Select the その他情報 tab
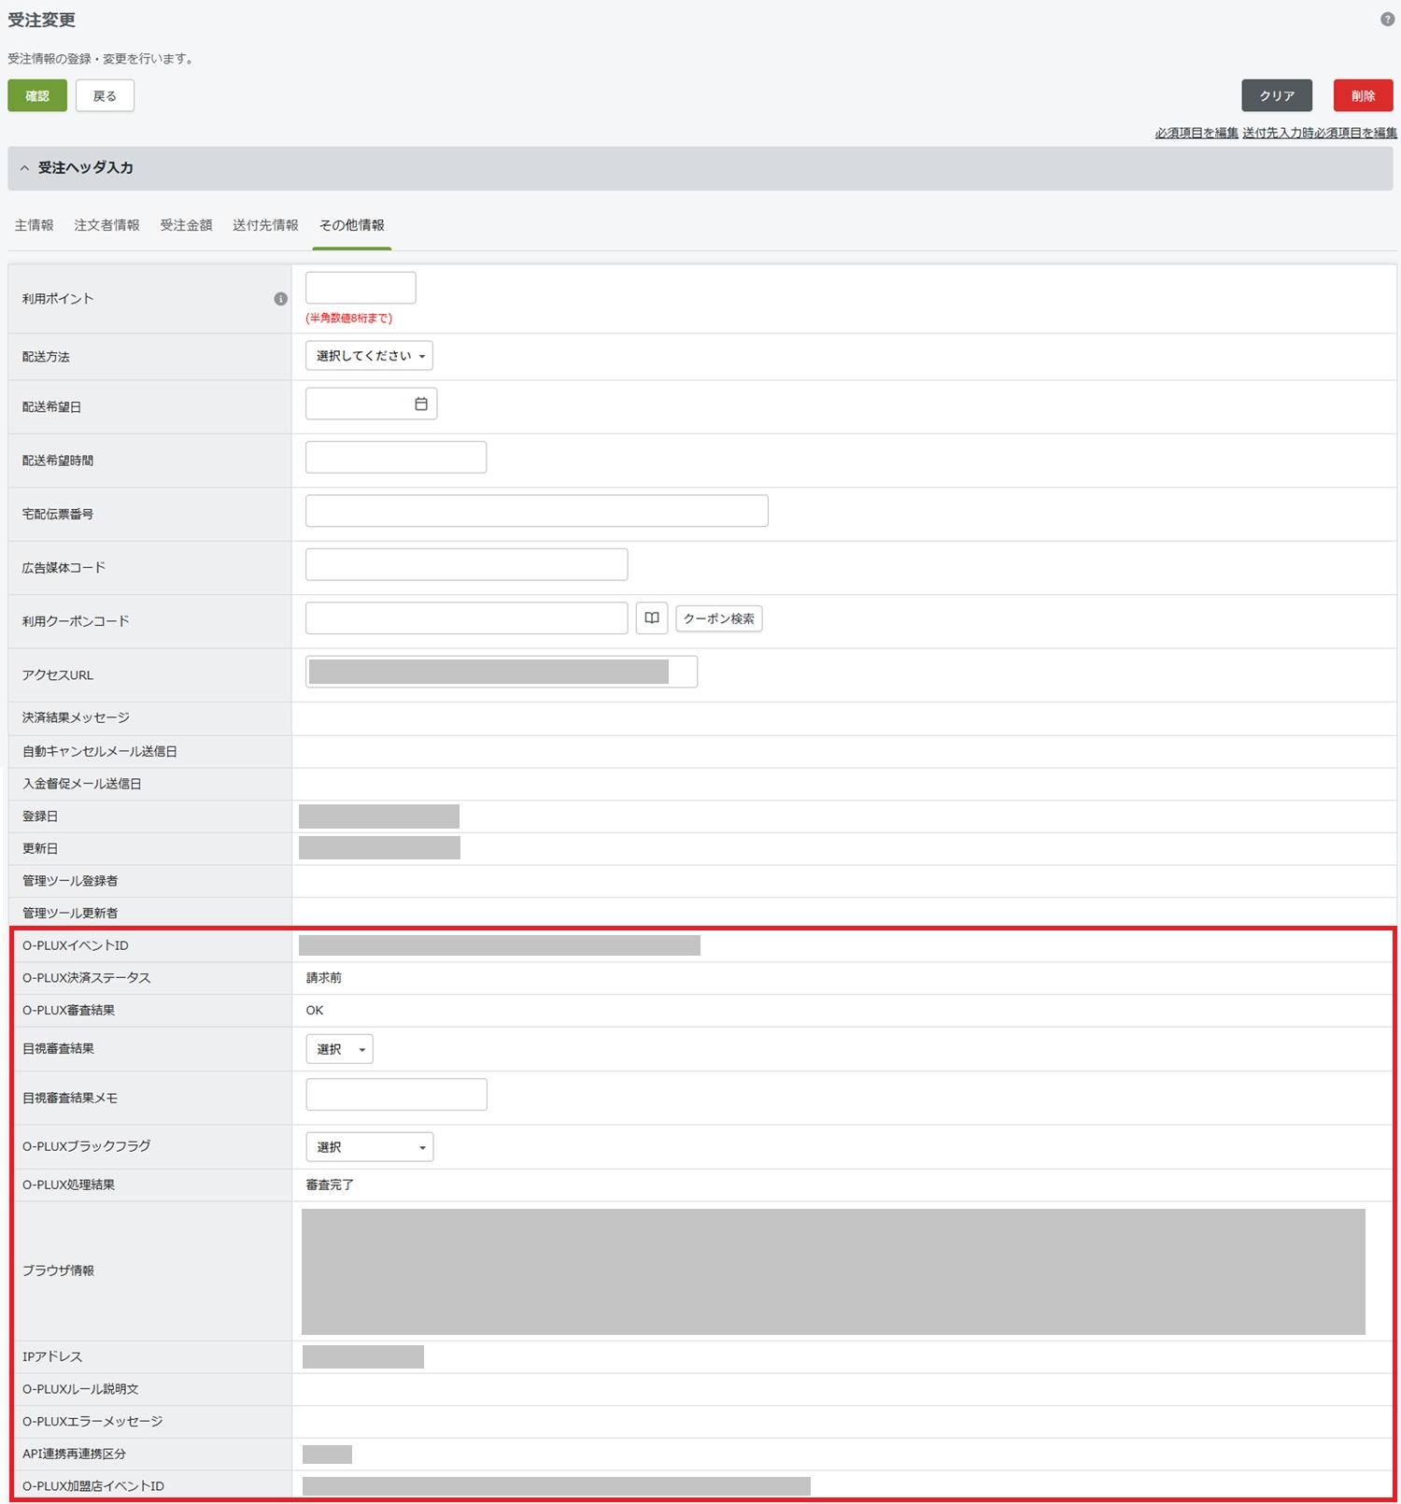 point(352,225)
